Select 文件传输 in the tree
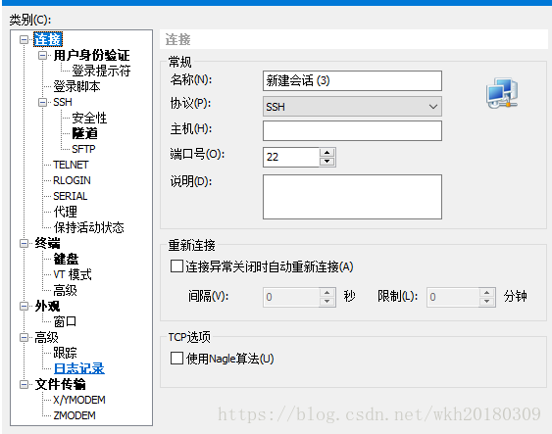Screen dimensions: 552x434 (60, 384)
